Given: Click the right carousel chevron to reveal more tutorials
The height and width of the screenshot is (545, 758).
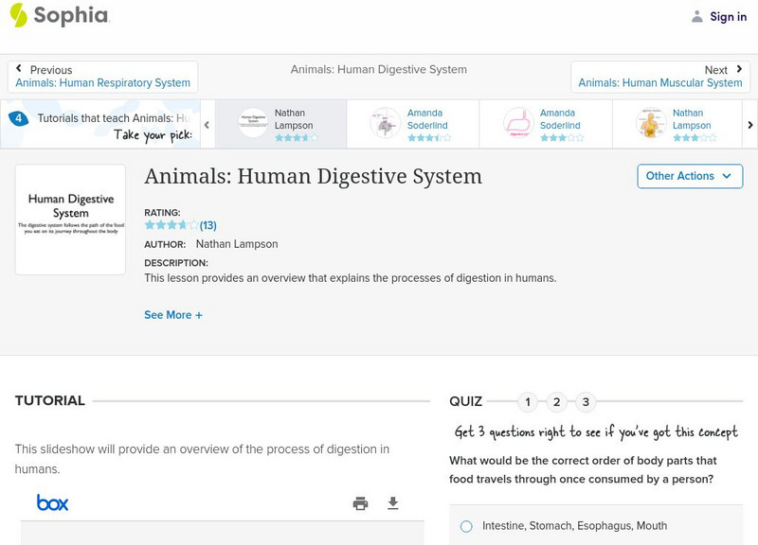Looking at the screenshot, I should tap(749, 124).
